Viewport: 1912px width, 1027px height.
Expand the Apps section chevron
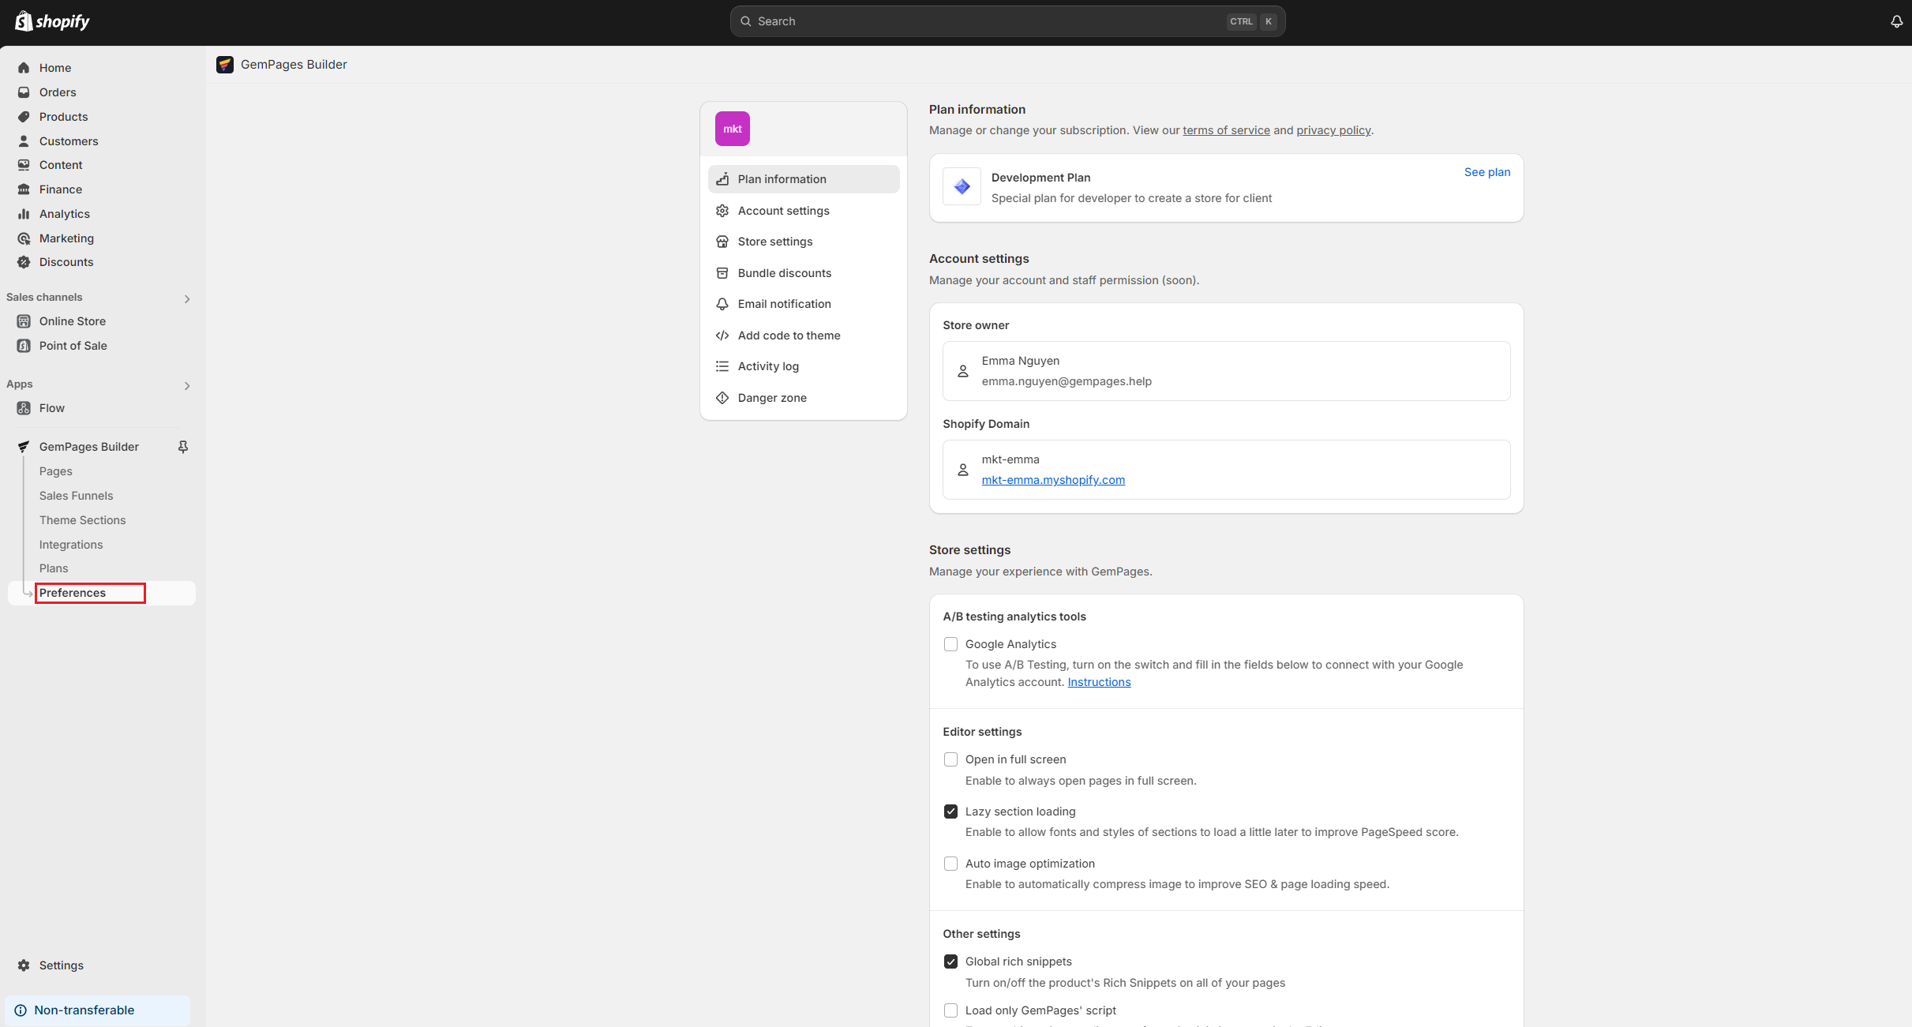coord(187,385)
